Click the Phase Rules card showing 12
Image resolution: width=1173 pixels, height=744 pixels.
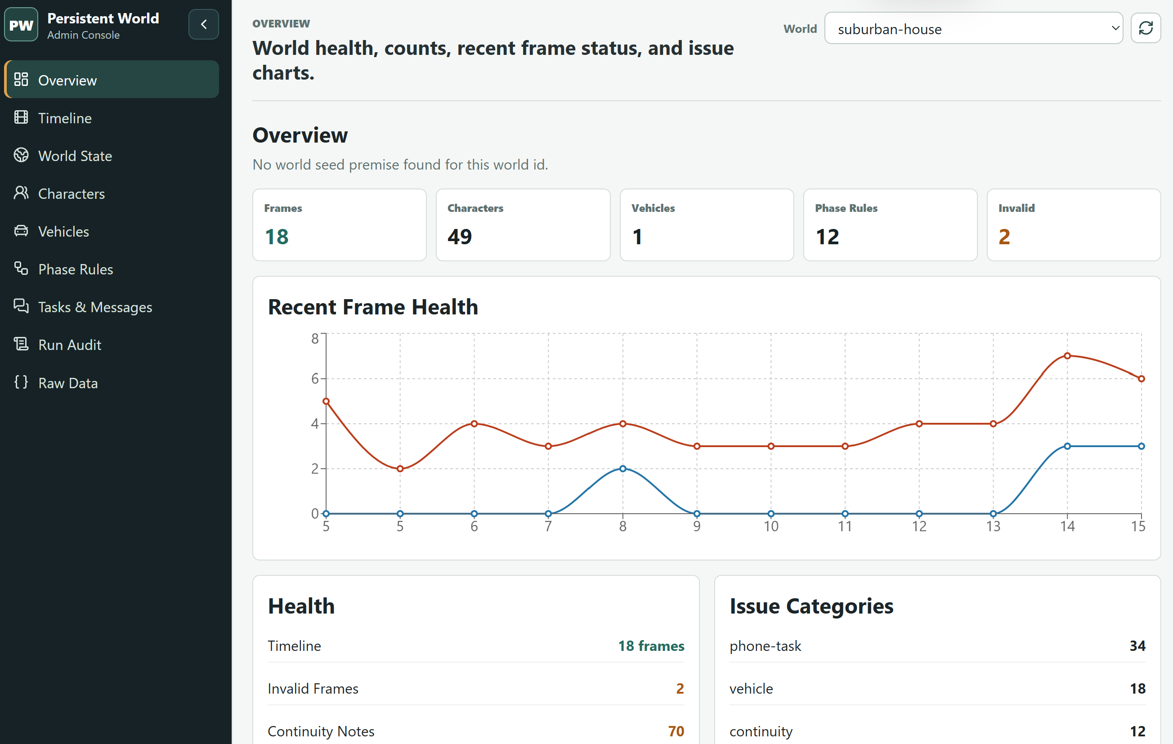890,224
